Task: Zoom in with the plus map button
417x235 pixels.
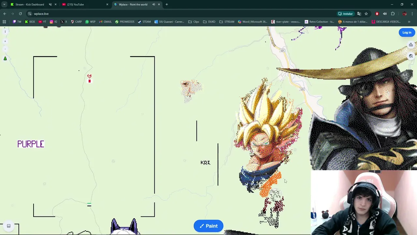Action: 5,41
